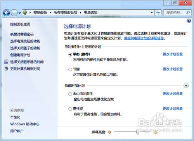The height and width of the screenshot is (141, 194).
Task: Go back with the blue Back arrow
Action: click(6, 13)
